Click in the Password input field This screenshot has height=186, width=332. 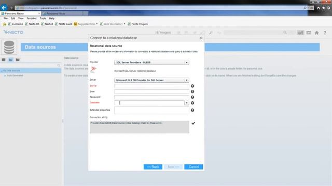[x=151, y=97]
